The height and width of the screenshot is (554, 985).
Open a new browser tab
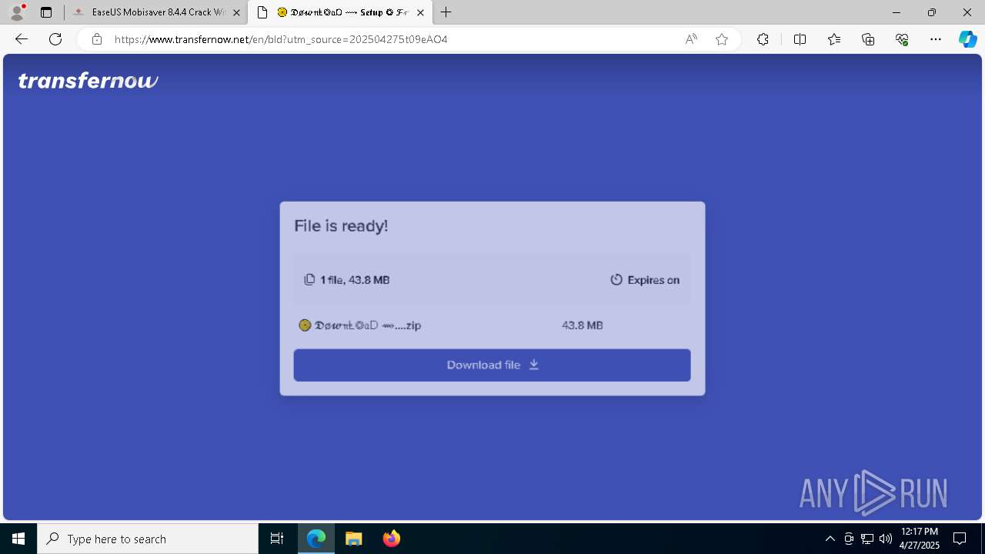point(446,12)
